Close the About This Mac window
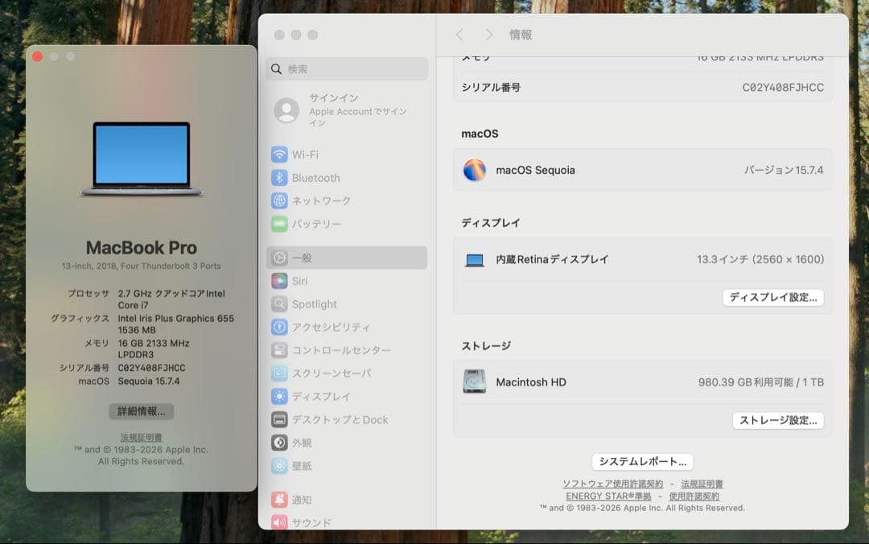869x544 pixels. 38,56
